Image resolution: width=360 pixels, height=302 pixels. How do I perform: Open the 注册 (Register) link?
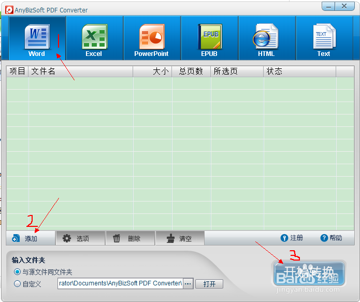tap(292, 238)
